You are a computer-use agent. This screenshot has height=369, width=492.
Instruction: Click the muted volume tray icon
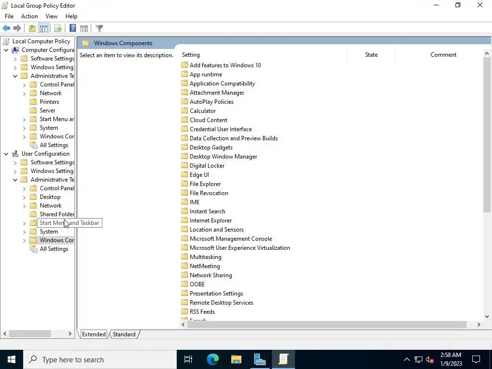[x=430, y=359]
